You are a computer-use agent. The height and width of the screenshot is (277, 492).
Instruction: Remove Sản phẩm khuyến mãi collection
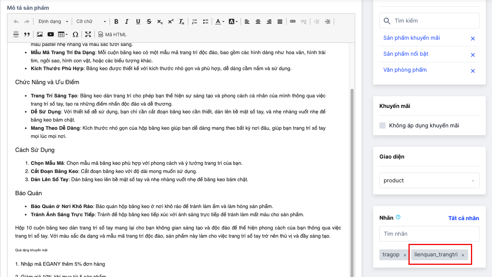(x=473, y=39)
